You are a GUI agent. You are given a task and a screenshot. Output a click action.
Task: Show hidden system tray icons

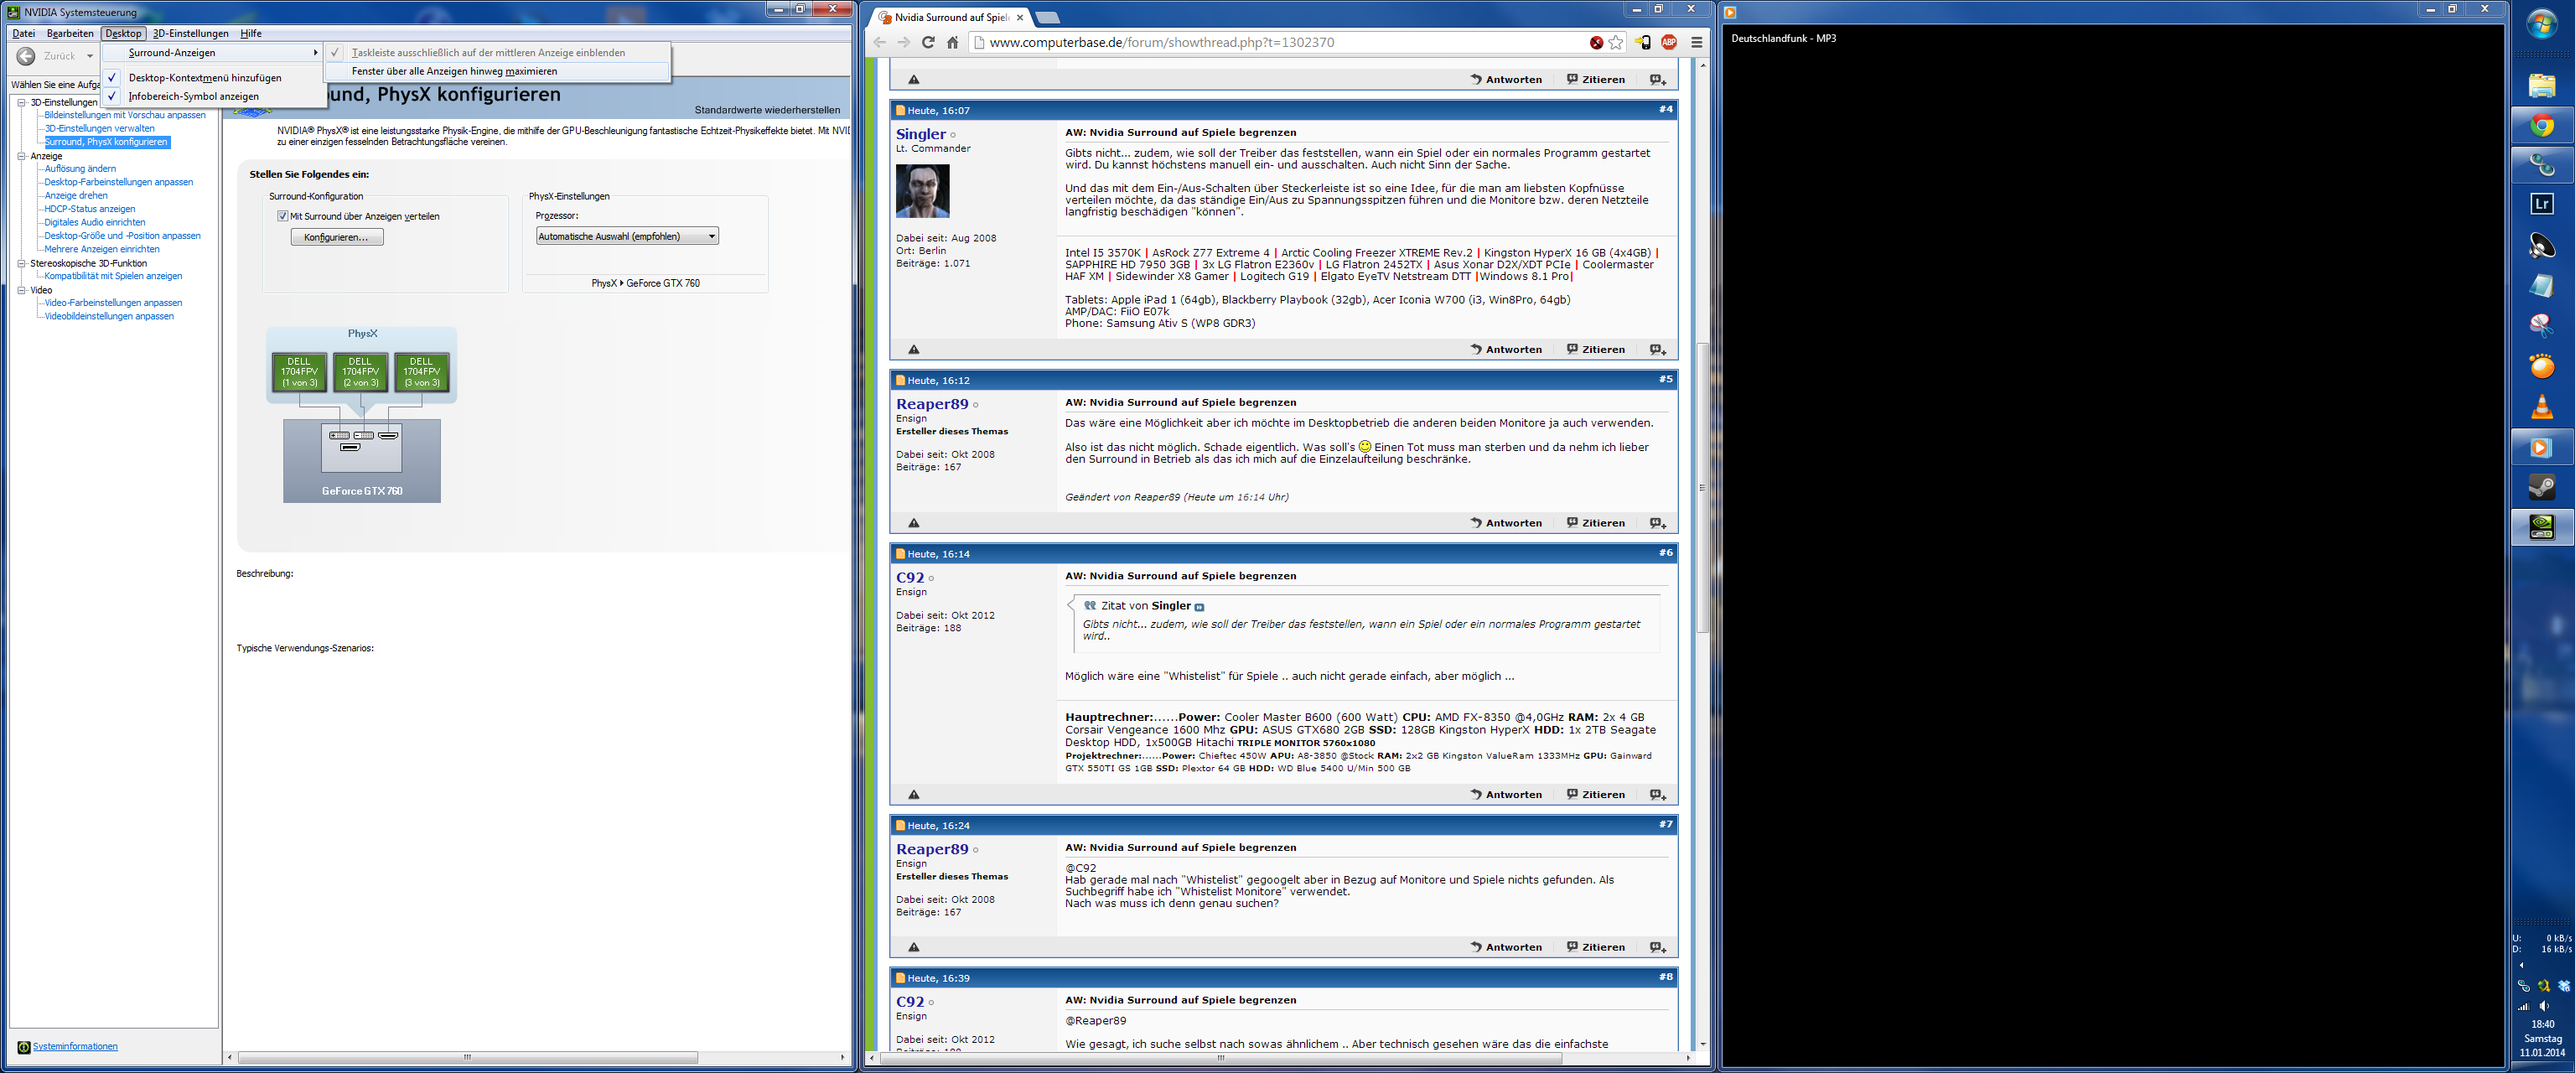[2521, 966]
